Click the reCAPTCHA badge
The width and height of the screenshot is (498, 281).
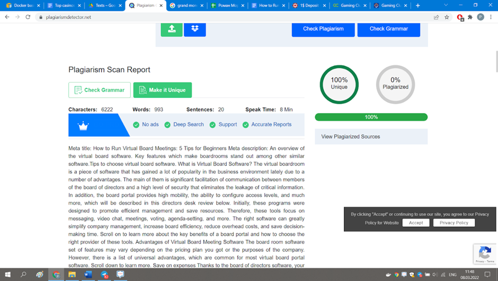pyautogui.click(x=485, y=253)
